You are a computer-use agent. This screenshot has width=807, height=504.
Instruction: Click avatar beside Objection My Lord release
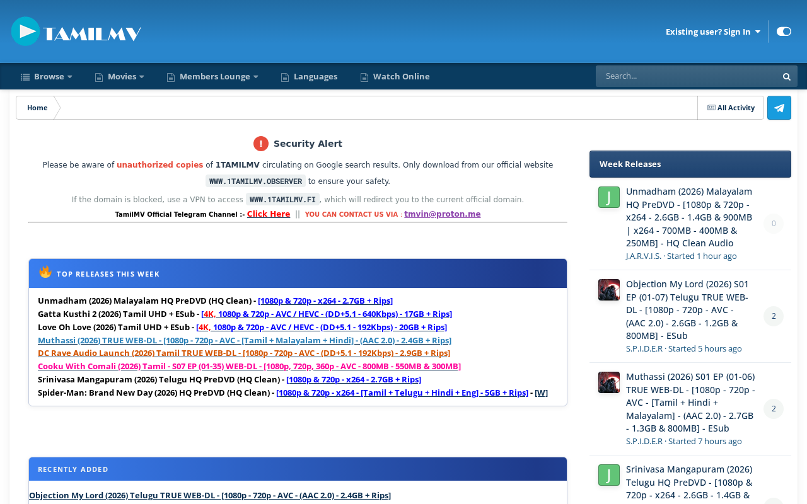pyautogui.click(x=609, y=290)
